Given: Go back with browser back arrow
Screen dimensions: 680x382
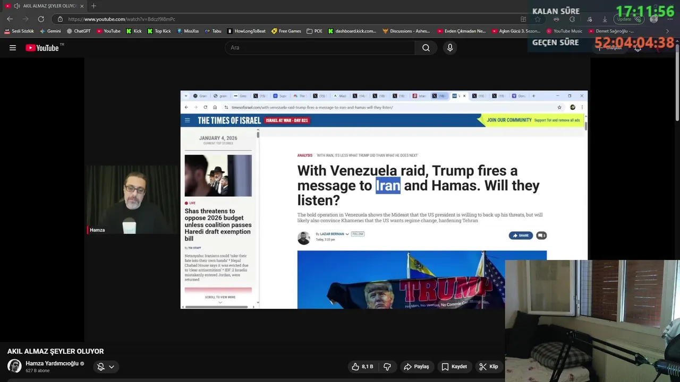Looking at the screenshot, I should point(10,19).
